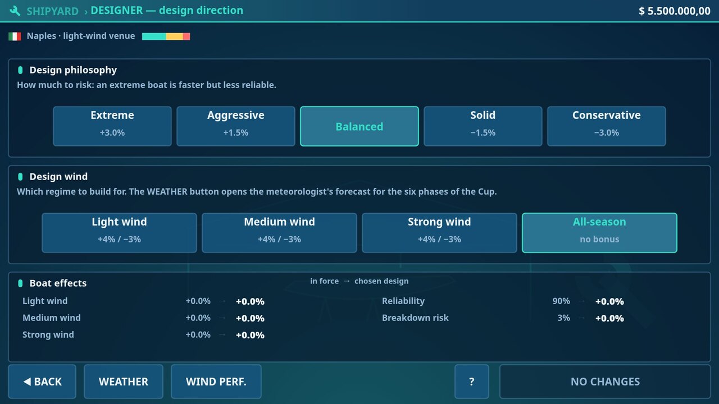
Task: Select the Balanced design philosophy
Action: click(359, 126)
